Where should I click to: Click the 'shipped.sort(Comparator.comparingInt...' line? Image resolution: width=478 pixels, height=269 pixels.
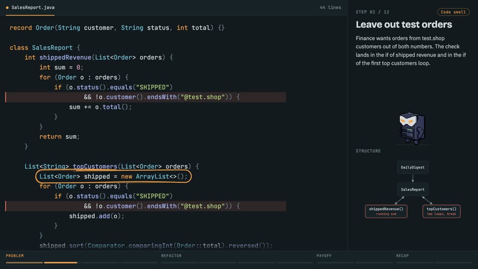pyautogui.click(x=156, y=246)
